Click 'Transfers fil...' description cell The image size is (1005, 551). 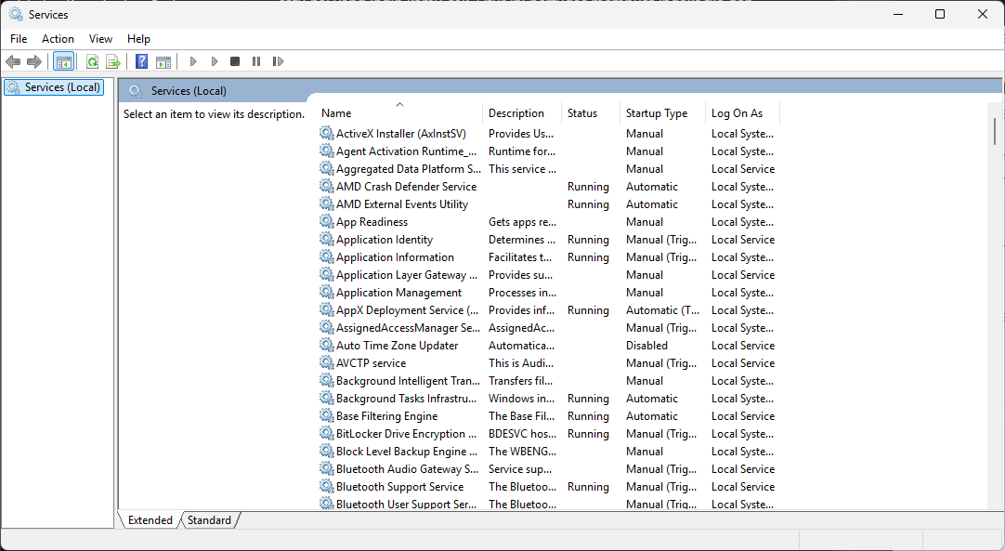(520, 380)
